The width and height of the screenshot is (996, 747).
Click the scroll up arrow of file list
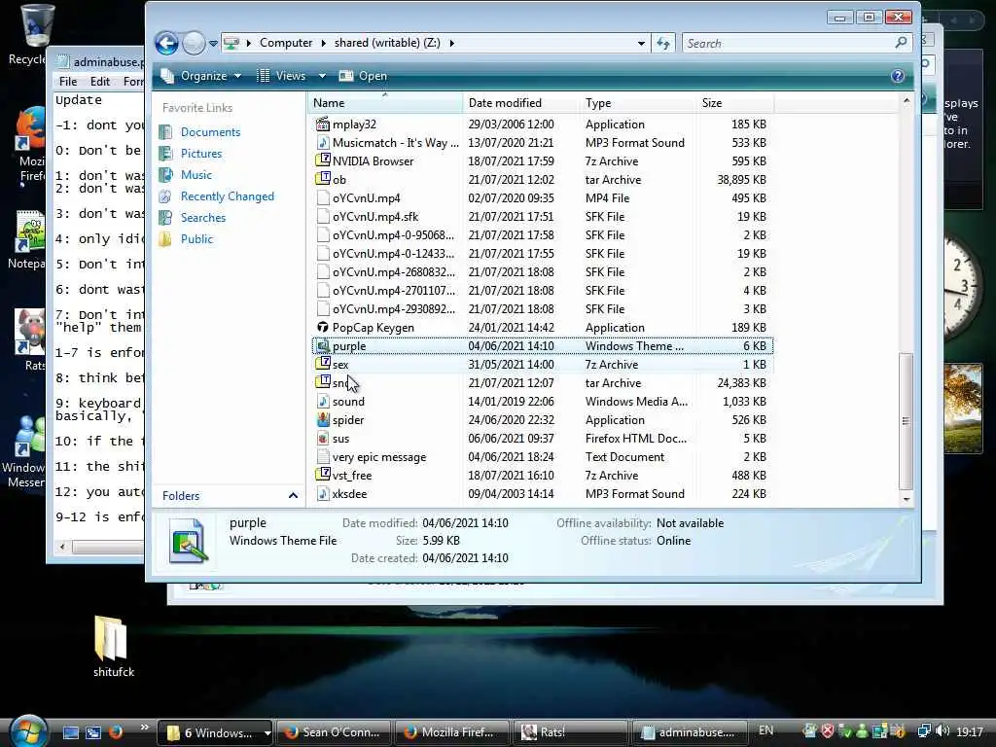pyautogui.click(x=907, y=100)
